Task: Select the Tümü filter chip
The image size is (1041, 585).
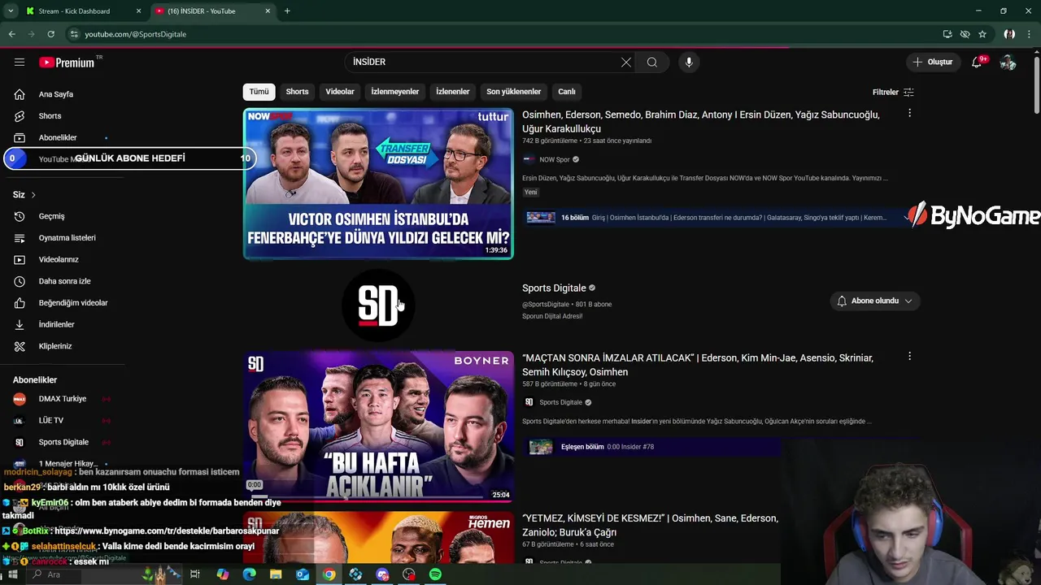Action: click(259, 92)
